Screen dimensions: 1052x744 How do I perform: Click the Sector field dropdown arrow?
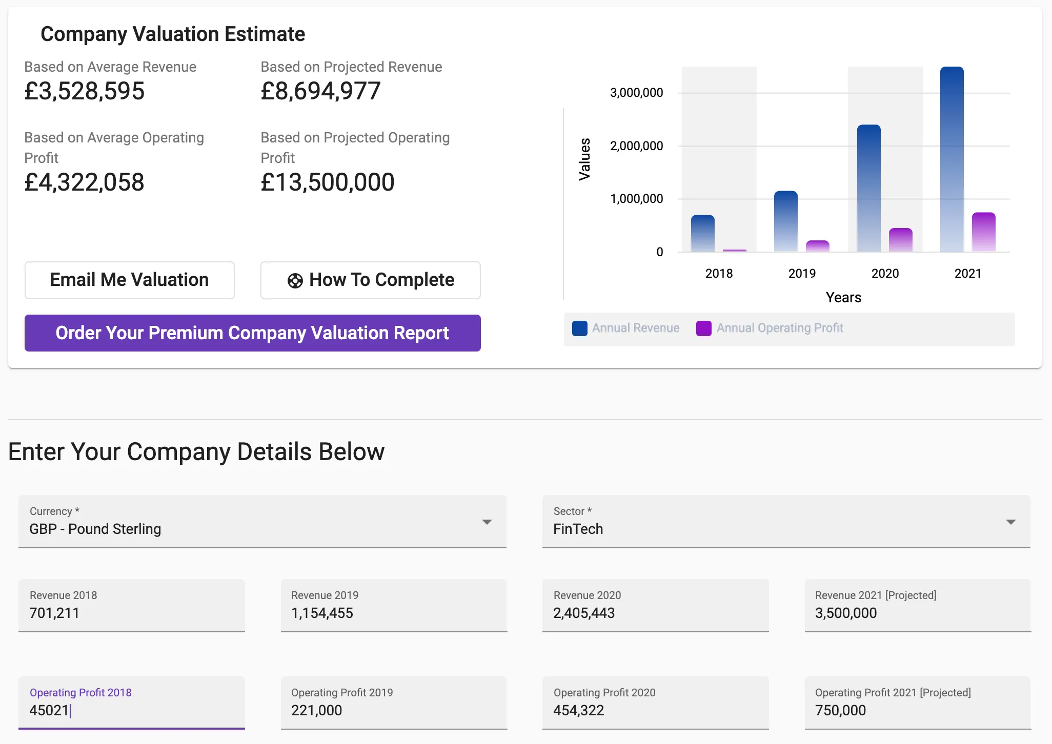point(1011,522)
